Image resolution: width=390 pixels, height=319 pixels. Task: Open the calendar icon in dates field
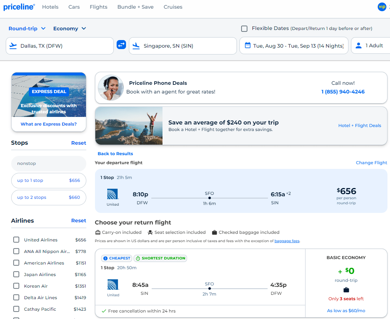[247, 45]
